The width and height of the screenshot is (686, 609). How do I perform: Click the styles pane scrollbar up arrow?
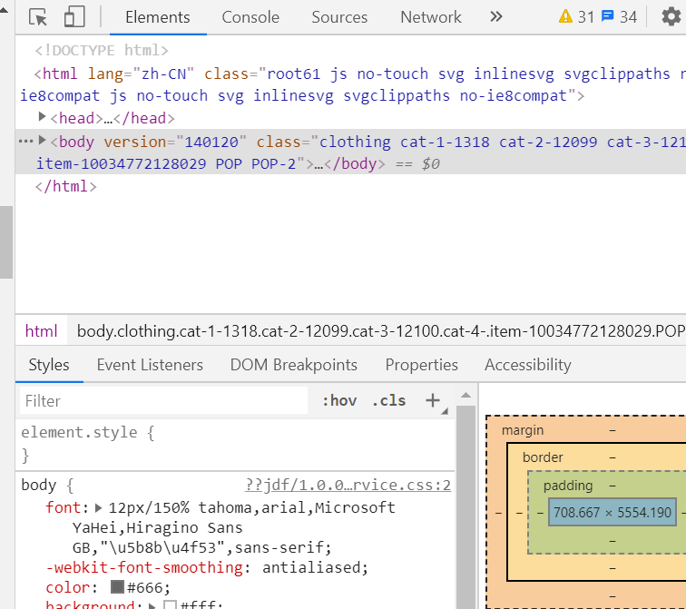click(465, 396)
